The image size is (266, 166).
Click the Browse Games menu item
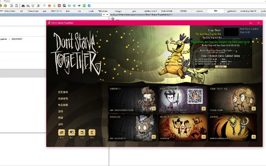[63, 92]
